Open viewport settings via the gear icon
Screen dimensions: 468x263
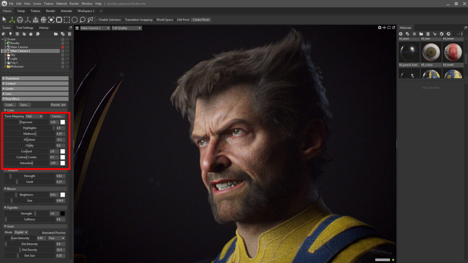[x=379, y=27]
